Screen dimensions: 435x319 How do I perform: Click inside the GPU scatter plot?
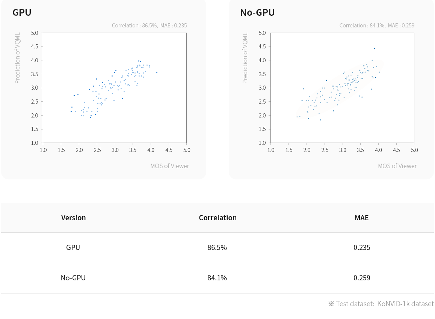(115, 88)
